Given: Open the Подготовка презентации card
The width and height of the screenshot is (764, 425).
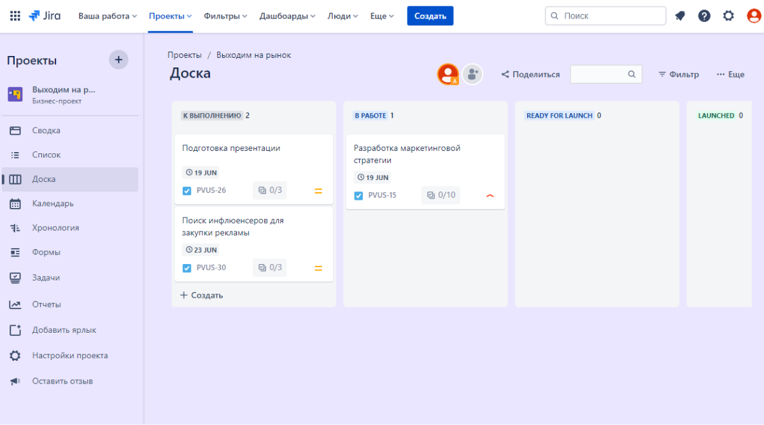Looking at the screenshot, I should pyautogui.click(x=231, y=148).
